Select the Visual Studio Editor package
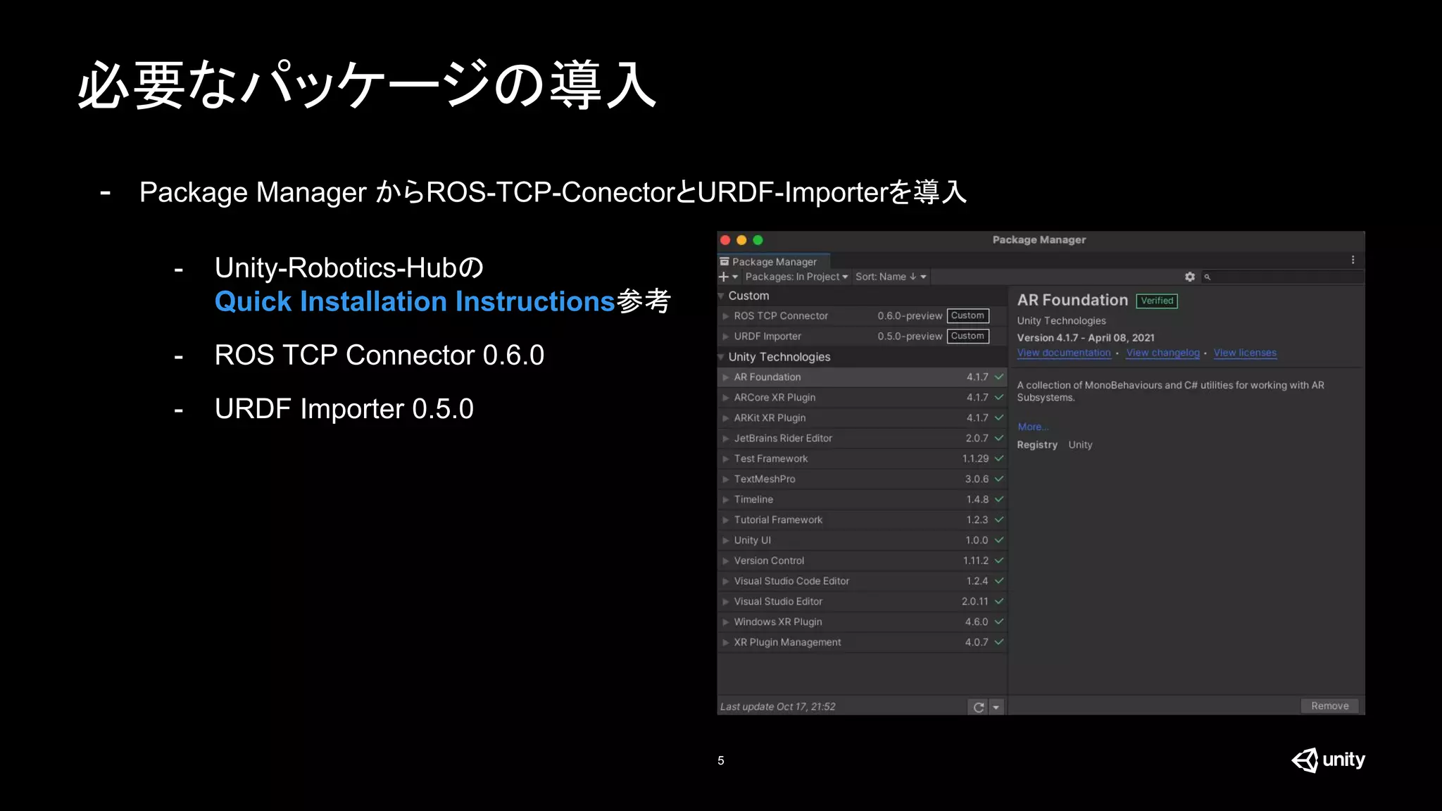This screenshot has width=1442, height=811. (863, 601)
